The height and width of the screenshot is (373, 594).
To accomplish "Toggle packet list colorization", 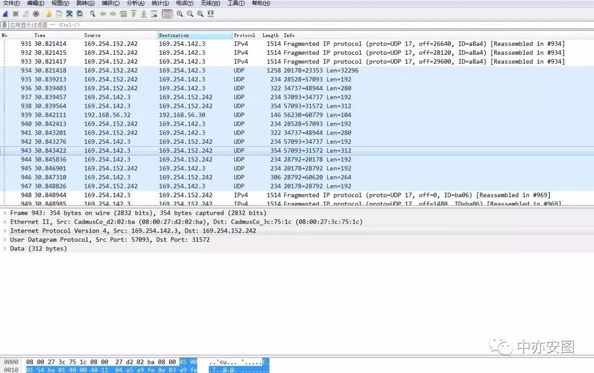I will click(167, 14).
